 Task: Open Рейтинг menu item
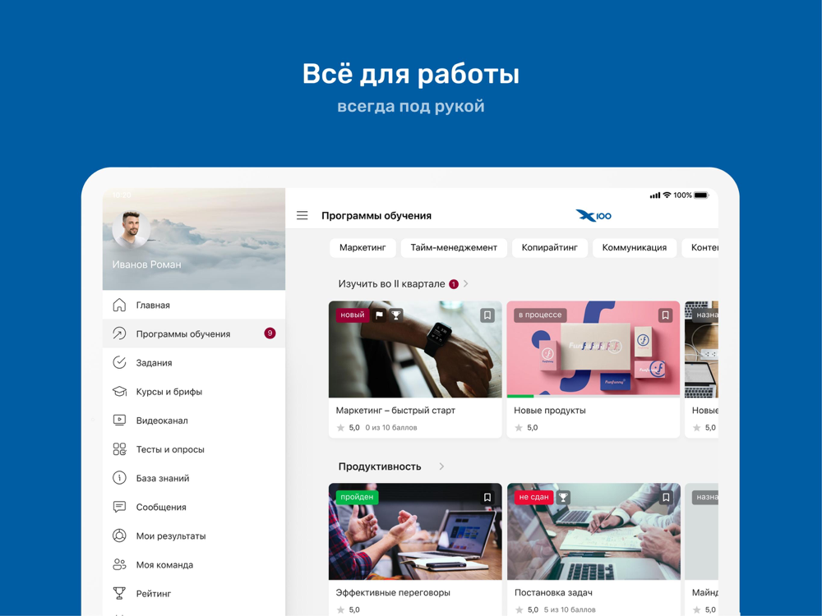194,593
